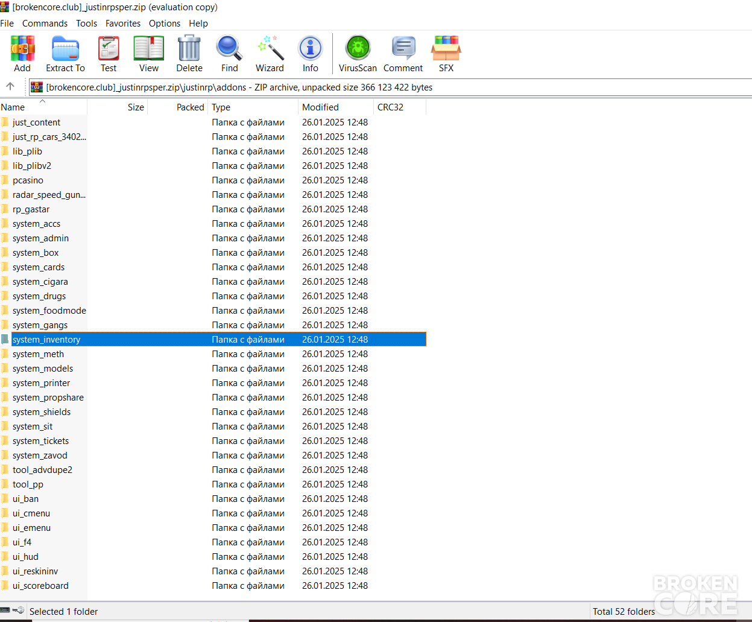This screenshot has width=752, height=622.
Task: Run VirusScan on the archive
Action: pyautogui.click(x=358, y=48)
